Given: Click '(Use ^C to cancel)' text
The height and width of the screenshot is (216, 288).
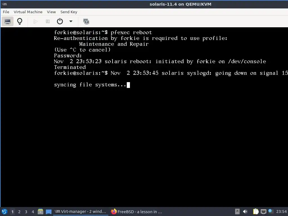Looking at the screenshot, I should [82, 50].
